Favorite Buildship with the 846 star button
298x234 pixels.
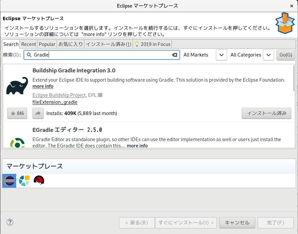(x=17, y=113)
